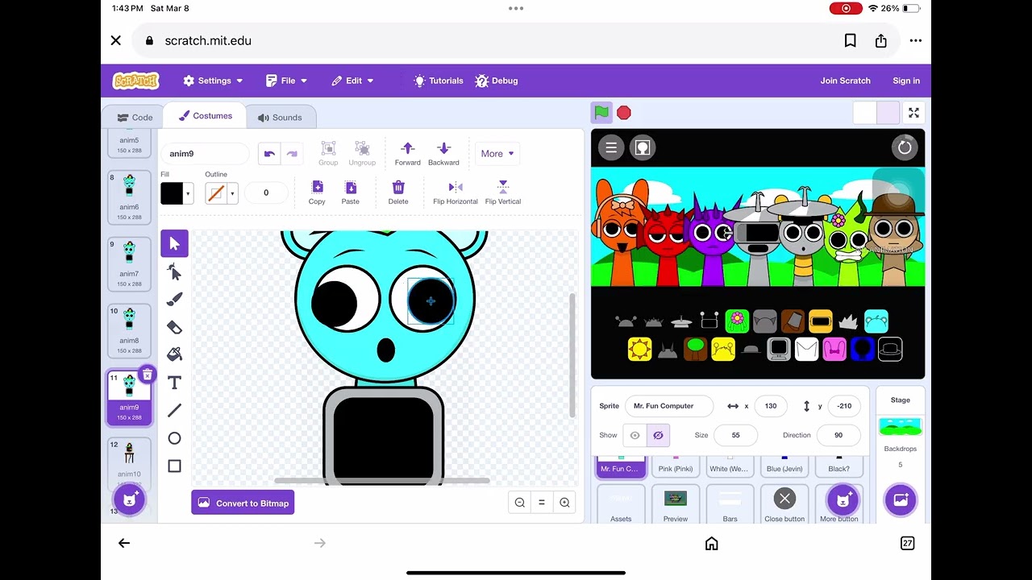Open Tutorials from the menu bar
This screenshot has height=580, width=1032.
[x=438, y=81]
